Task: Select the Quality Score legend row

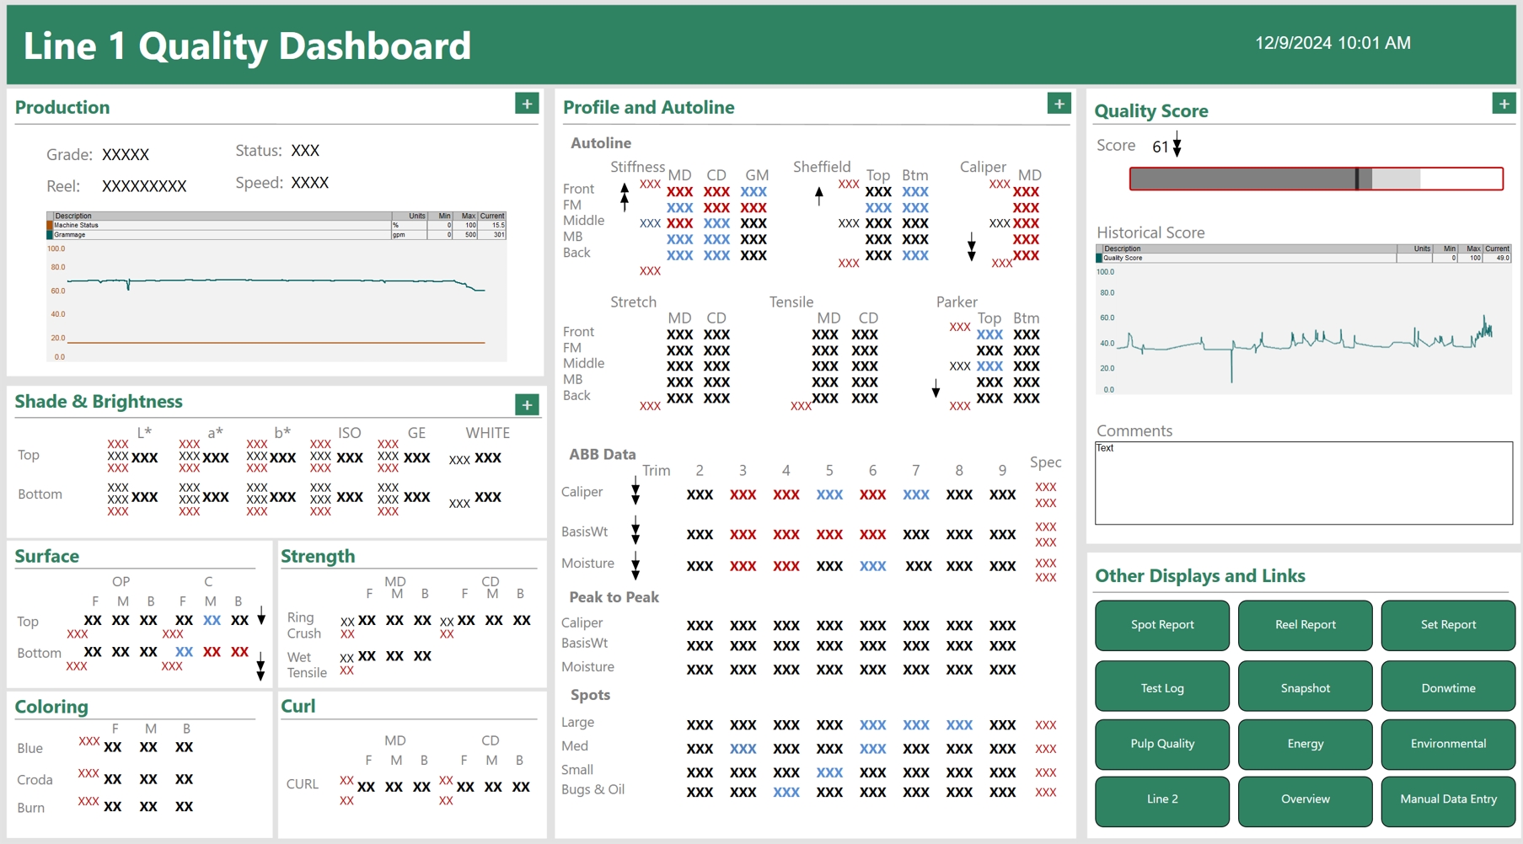Action: 1304,258
